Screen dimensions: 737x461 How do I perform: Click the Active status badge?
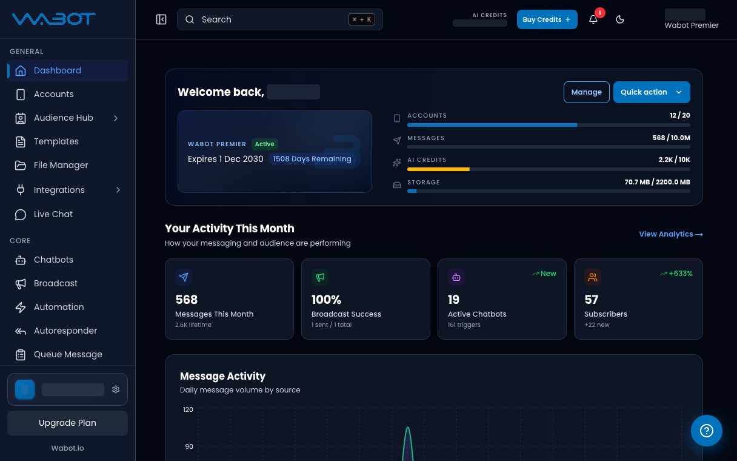[x=264, y=144]
